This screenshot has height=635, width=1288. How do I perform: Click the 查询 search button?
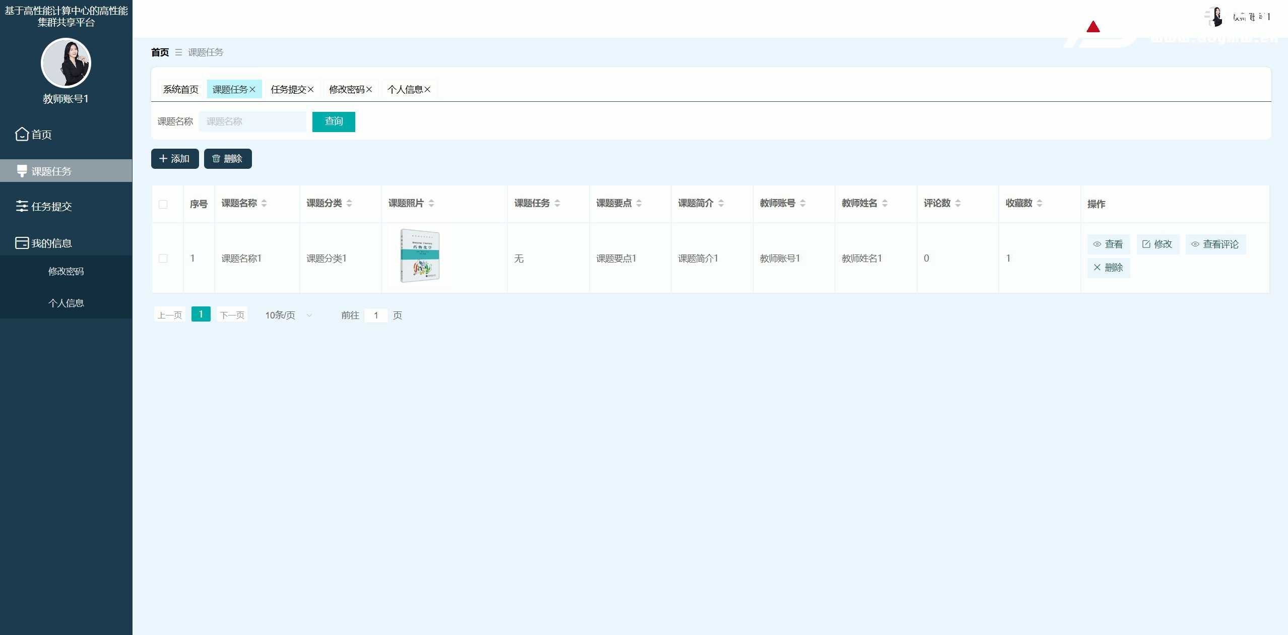[334, 121]
